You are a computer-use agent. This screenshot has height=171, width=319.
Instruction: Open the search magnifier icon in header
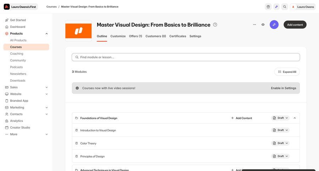coord(285,7)
